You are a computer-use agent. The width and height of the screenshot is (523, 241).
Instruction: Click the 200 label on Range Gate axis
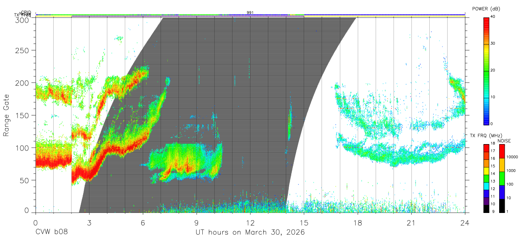coord(23,83)
